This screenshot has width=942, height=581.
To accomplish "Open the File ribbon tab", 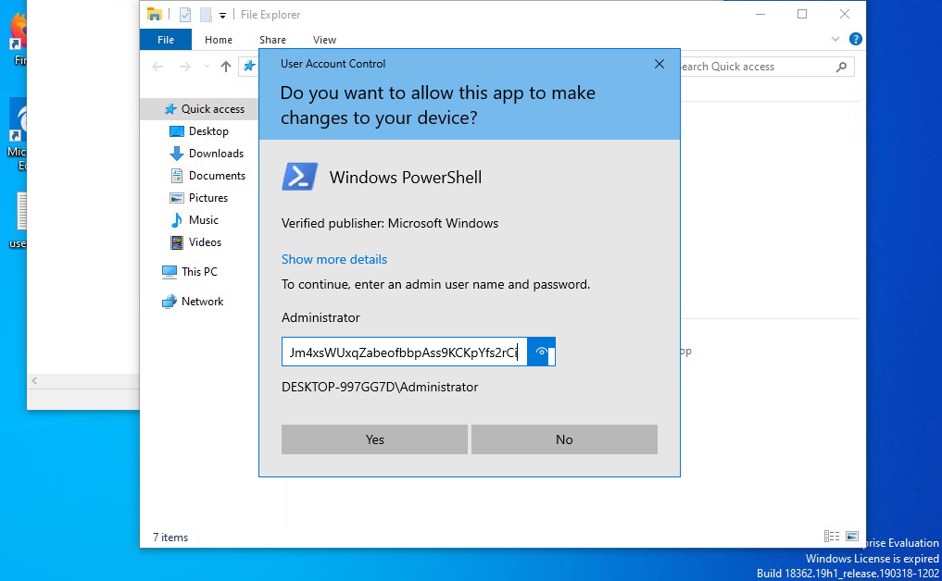I will pyautogui.click(x=166, y=40).
